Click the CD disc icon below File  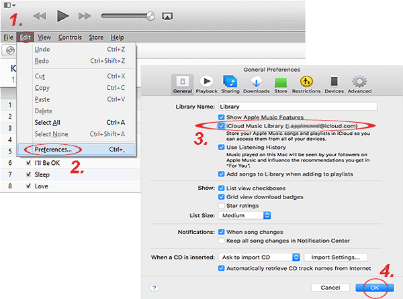(10, 50)
